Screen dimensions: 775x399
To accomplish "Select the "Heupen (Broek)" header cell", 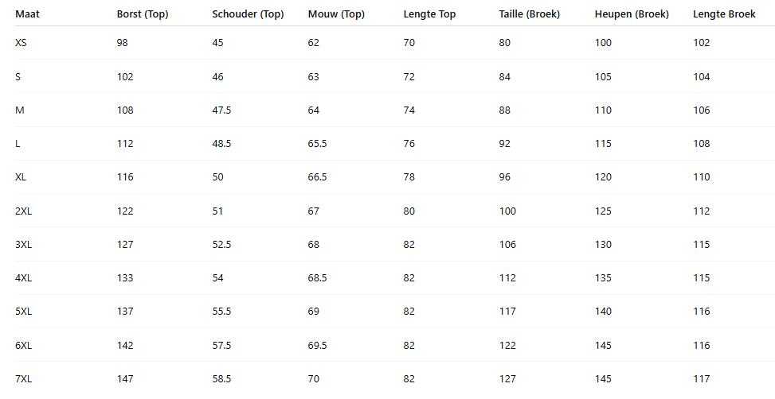I will (x=632, y=14).
